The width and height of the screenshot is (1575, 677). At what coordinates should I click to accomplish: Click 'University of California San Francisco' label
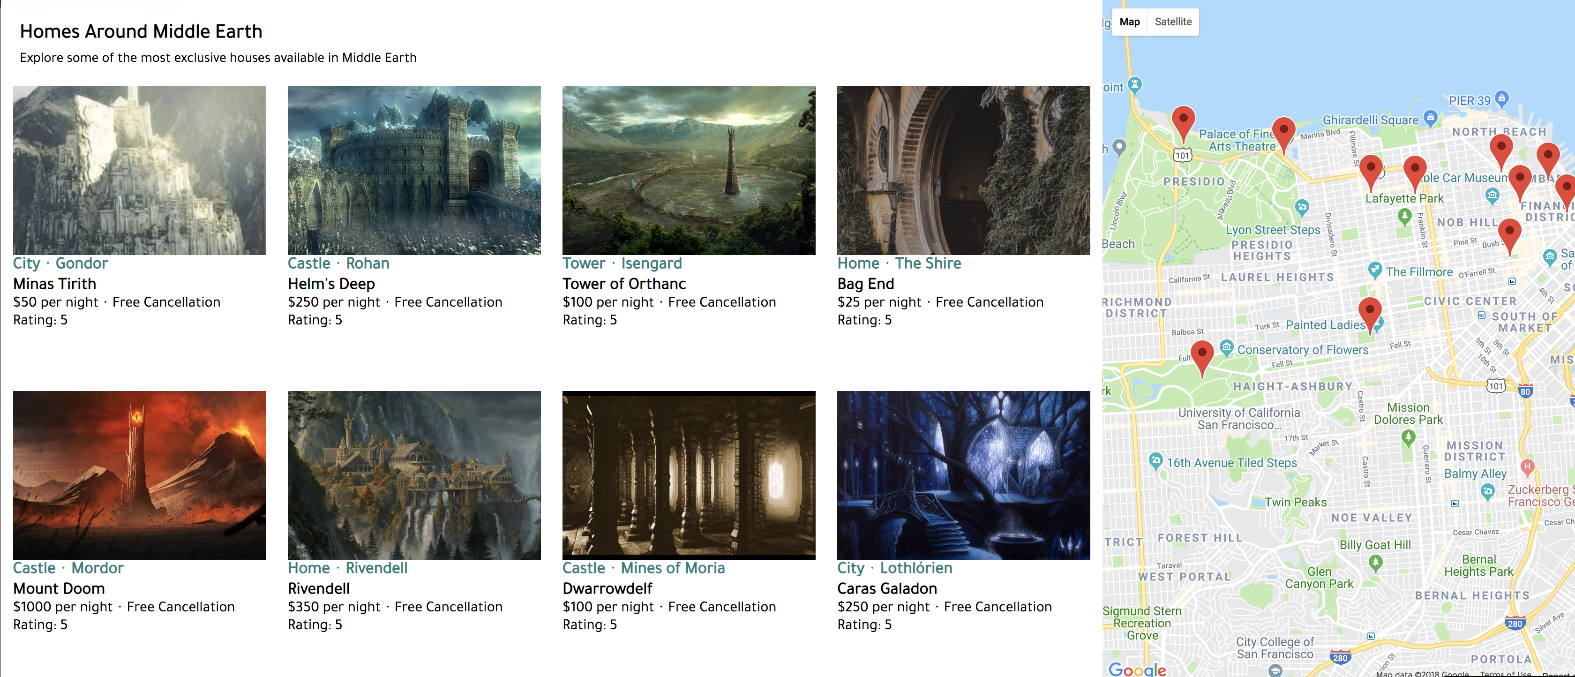pos(1239,418)
